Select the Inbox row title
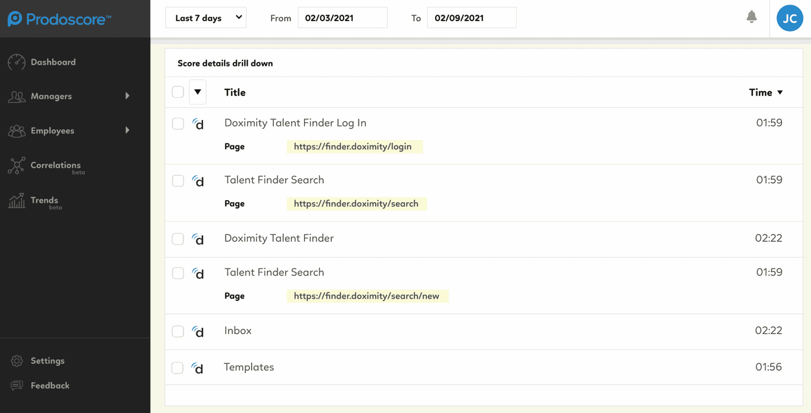 (238, 330)
